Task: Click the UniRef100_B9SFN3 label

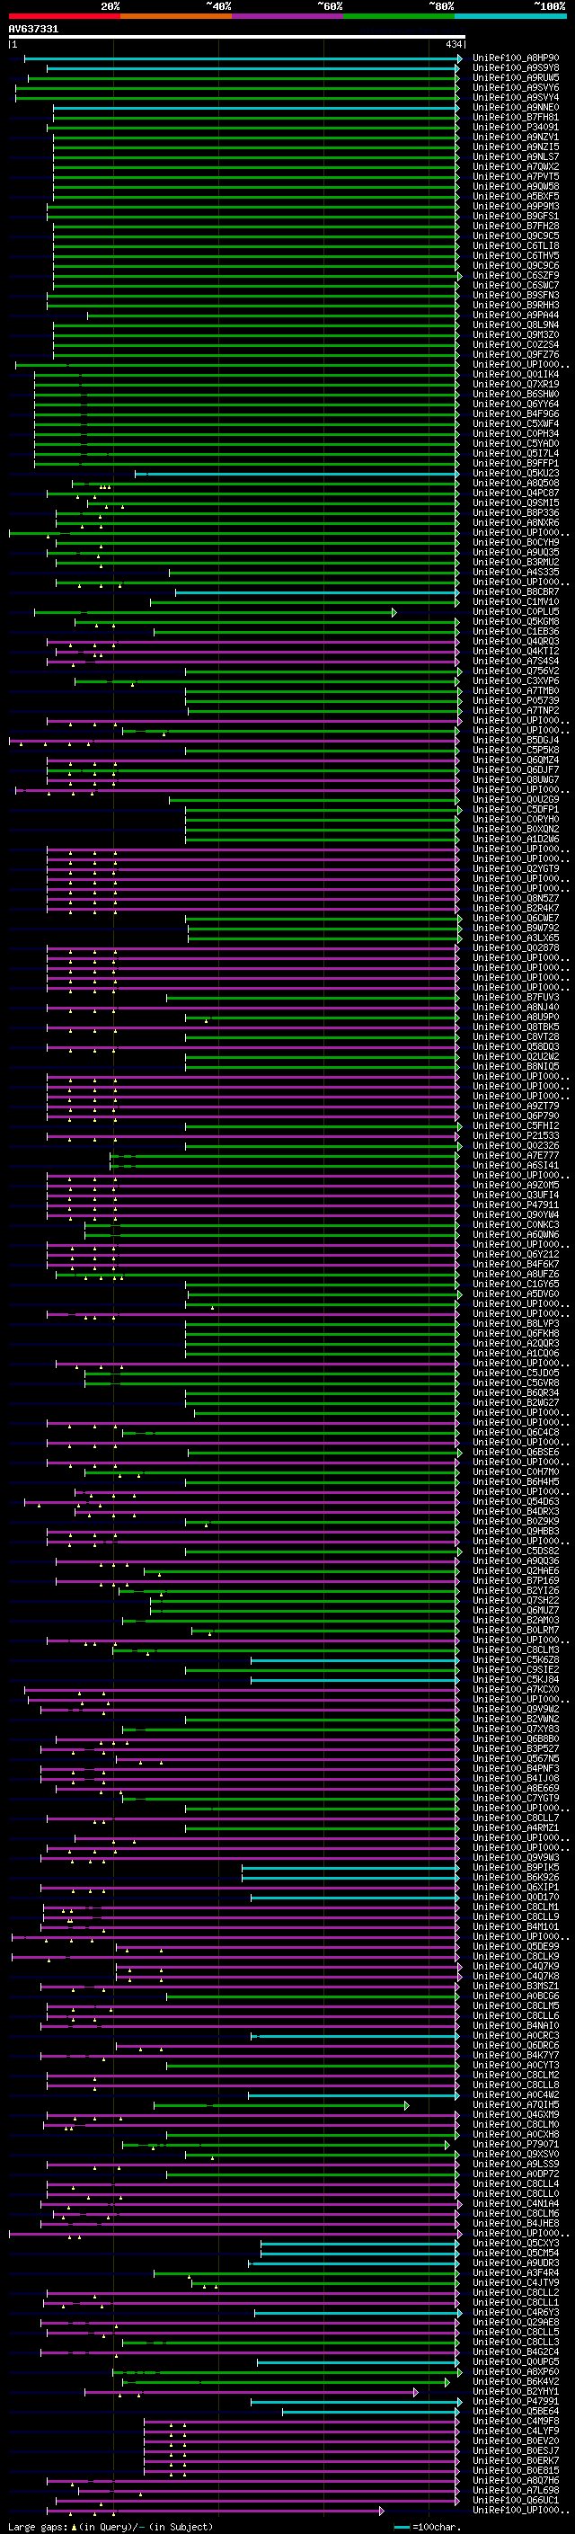Action: pos(515,296)
